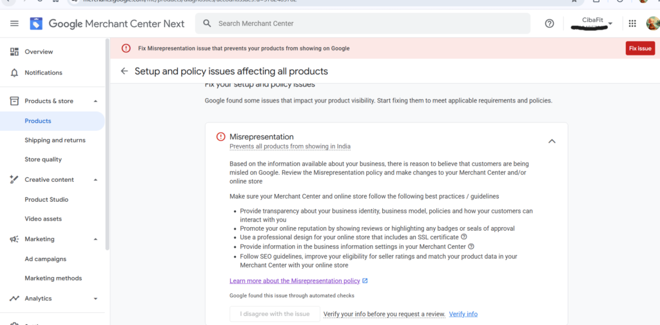Click the Google Merchant Center logo

pos(36,24)
